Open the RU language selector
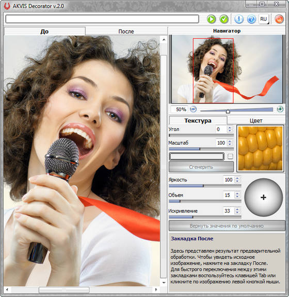 coord(264,19)
